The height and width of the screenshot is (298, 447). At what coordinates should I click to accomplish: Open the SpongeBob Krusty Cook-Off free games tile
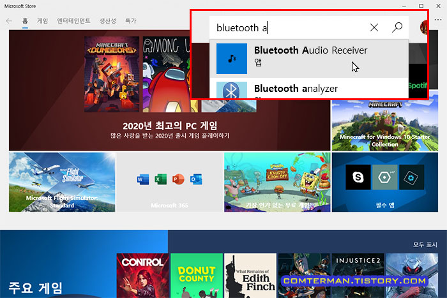(277, 182)
